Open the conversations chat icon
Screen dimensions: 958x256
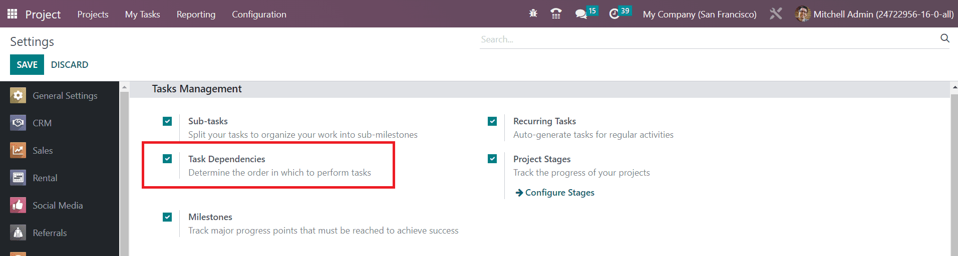tap(581, 14)
